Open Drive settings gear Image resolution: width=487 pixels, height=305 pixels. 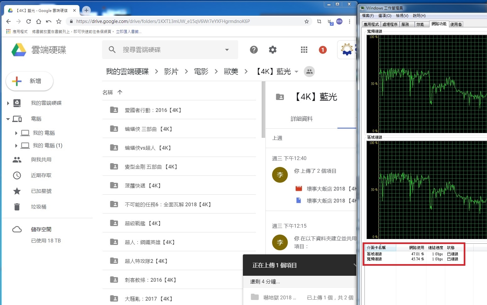pyautogui.click(x=273, y=50)
